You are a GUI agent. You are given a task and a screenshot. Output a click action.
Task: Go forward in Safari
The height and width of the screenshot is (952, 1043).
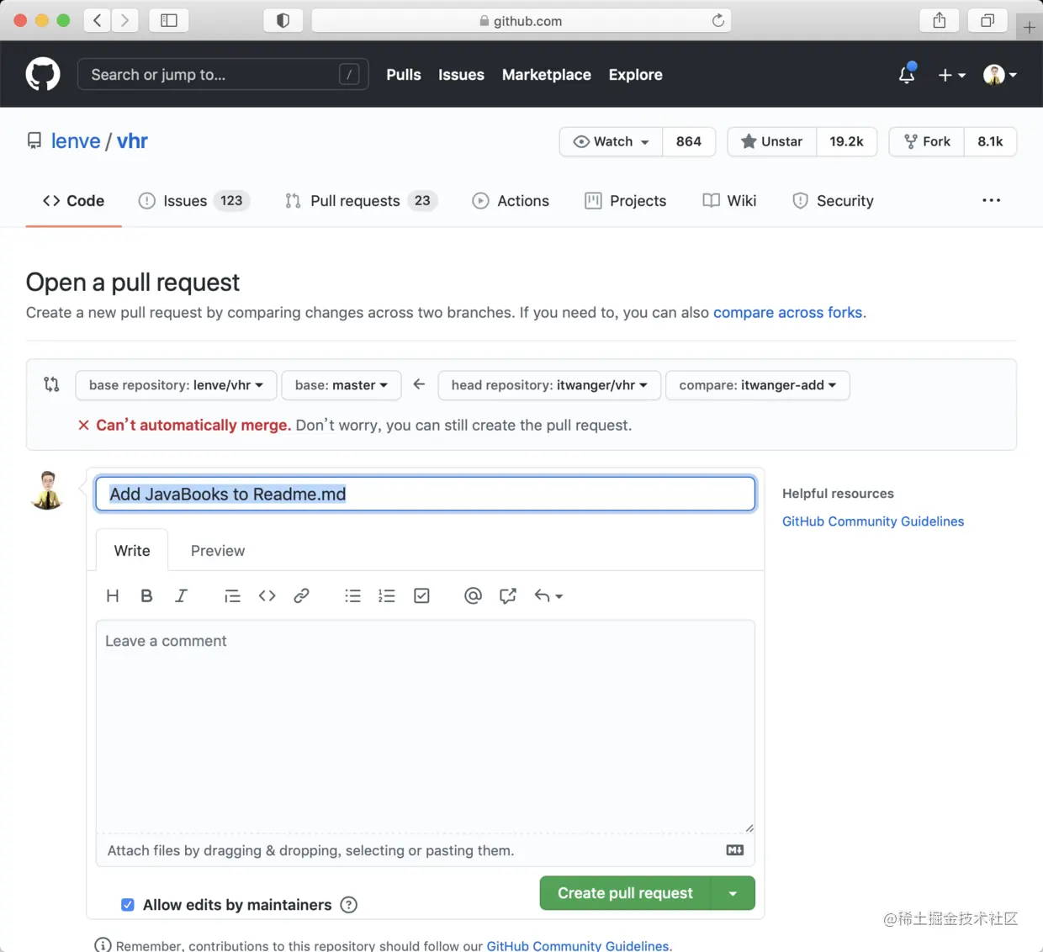125,20
